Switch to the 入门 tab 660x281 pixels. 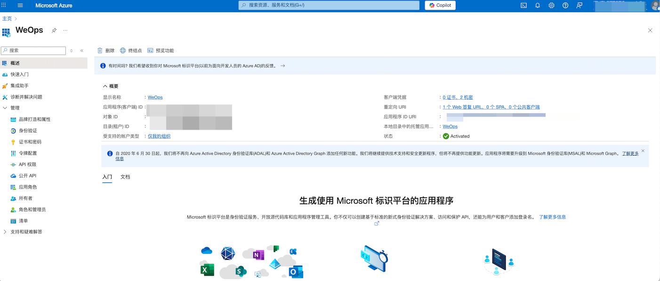coord(107,177)
